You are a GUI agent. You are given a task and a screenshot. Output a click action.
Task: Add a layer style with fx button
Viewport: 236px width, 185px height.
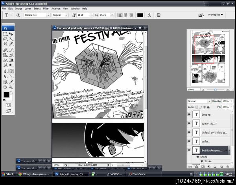click(x=196, y=167)
